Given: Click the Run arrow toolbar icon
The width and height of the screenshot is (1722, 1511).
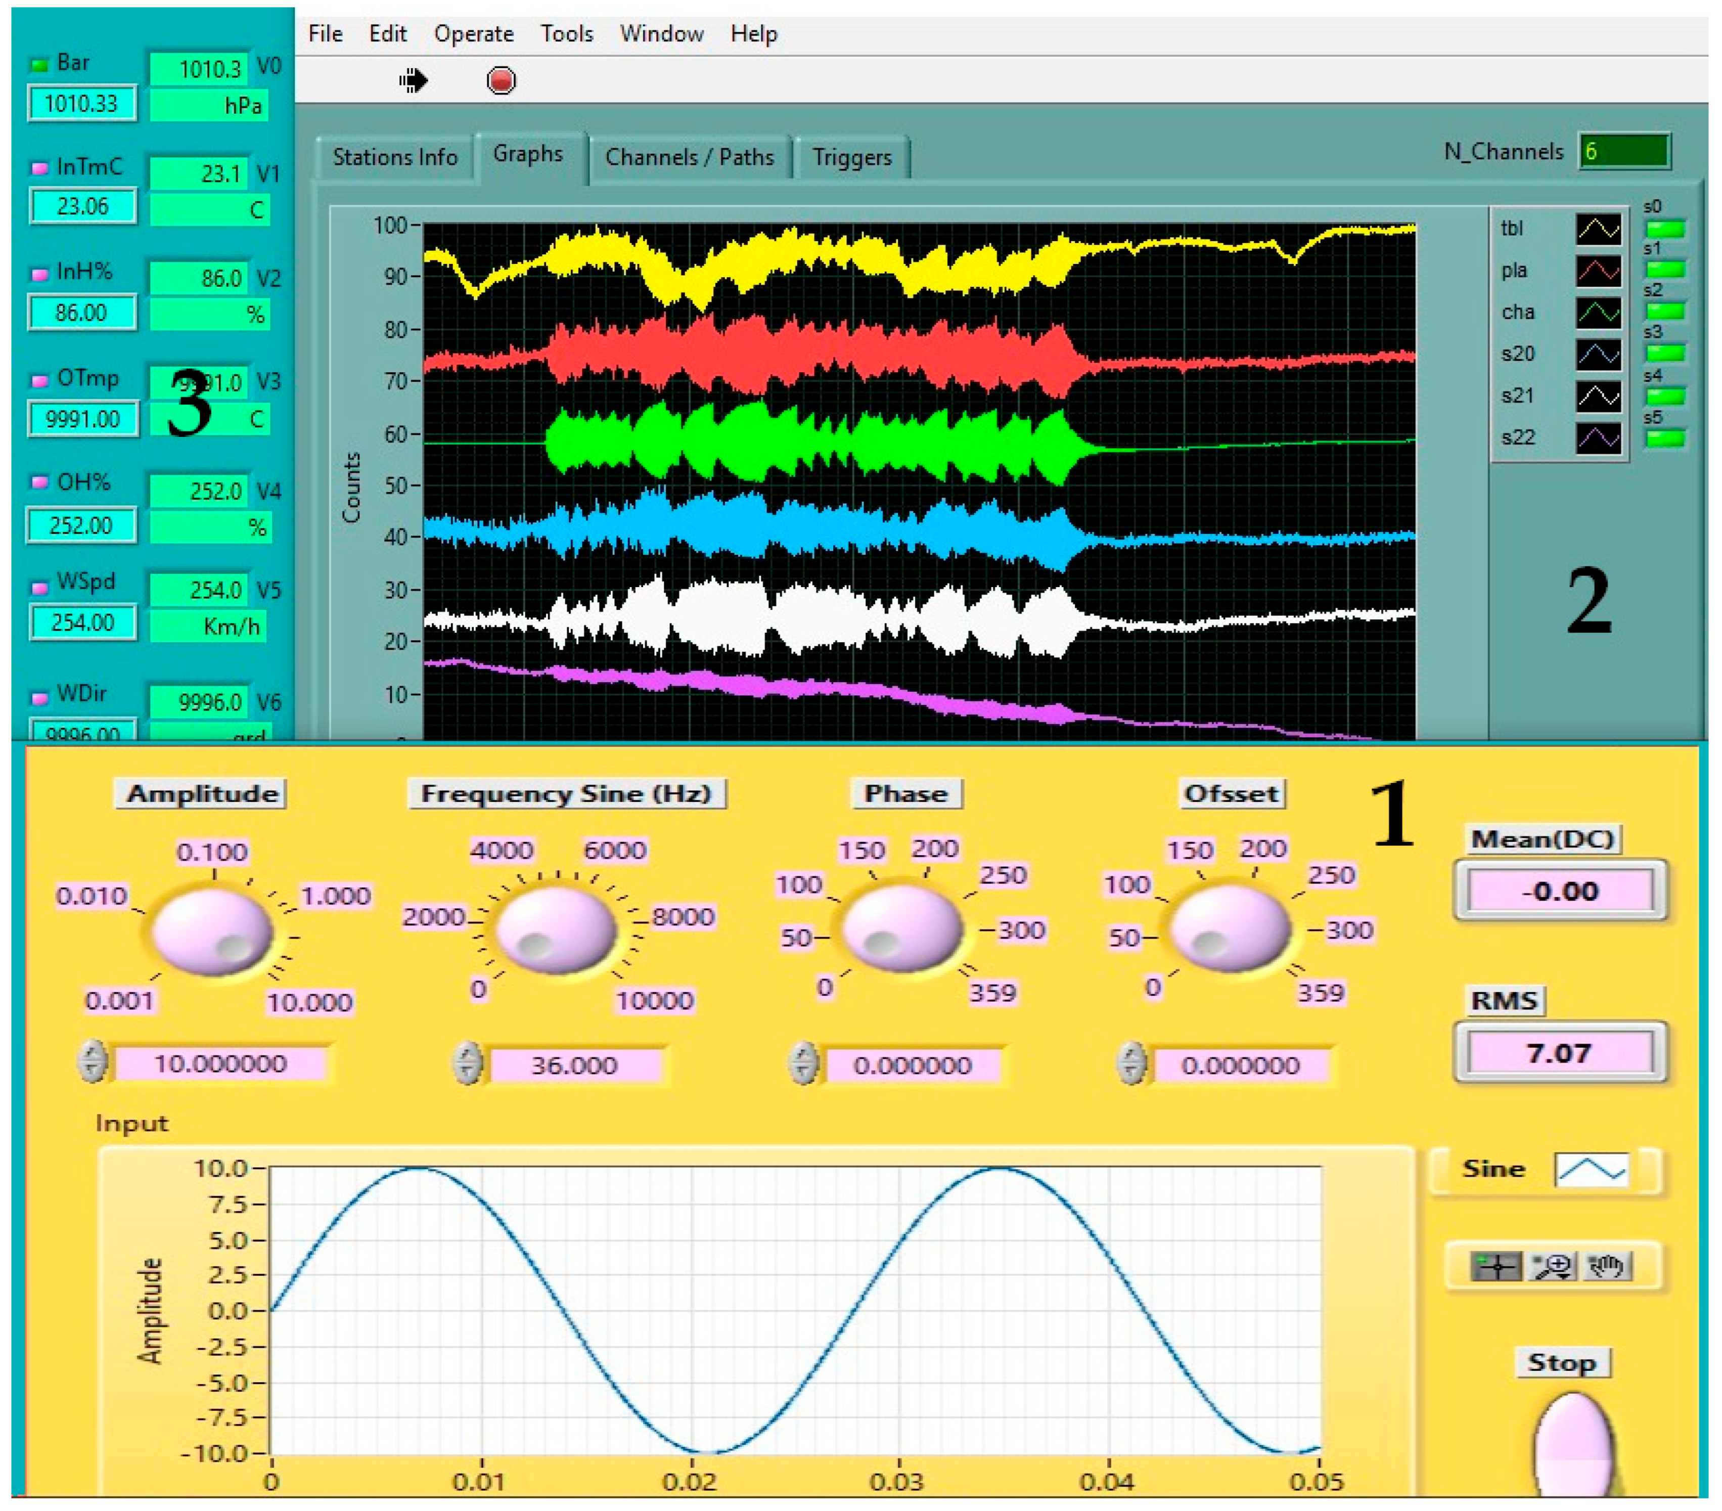Looking at the screenshot, I should [x=413, y=81].
